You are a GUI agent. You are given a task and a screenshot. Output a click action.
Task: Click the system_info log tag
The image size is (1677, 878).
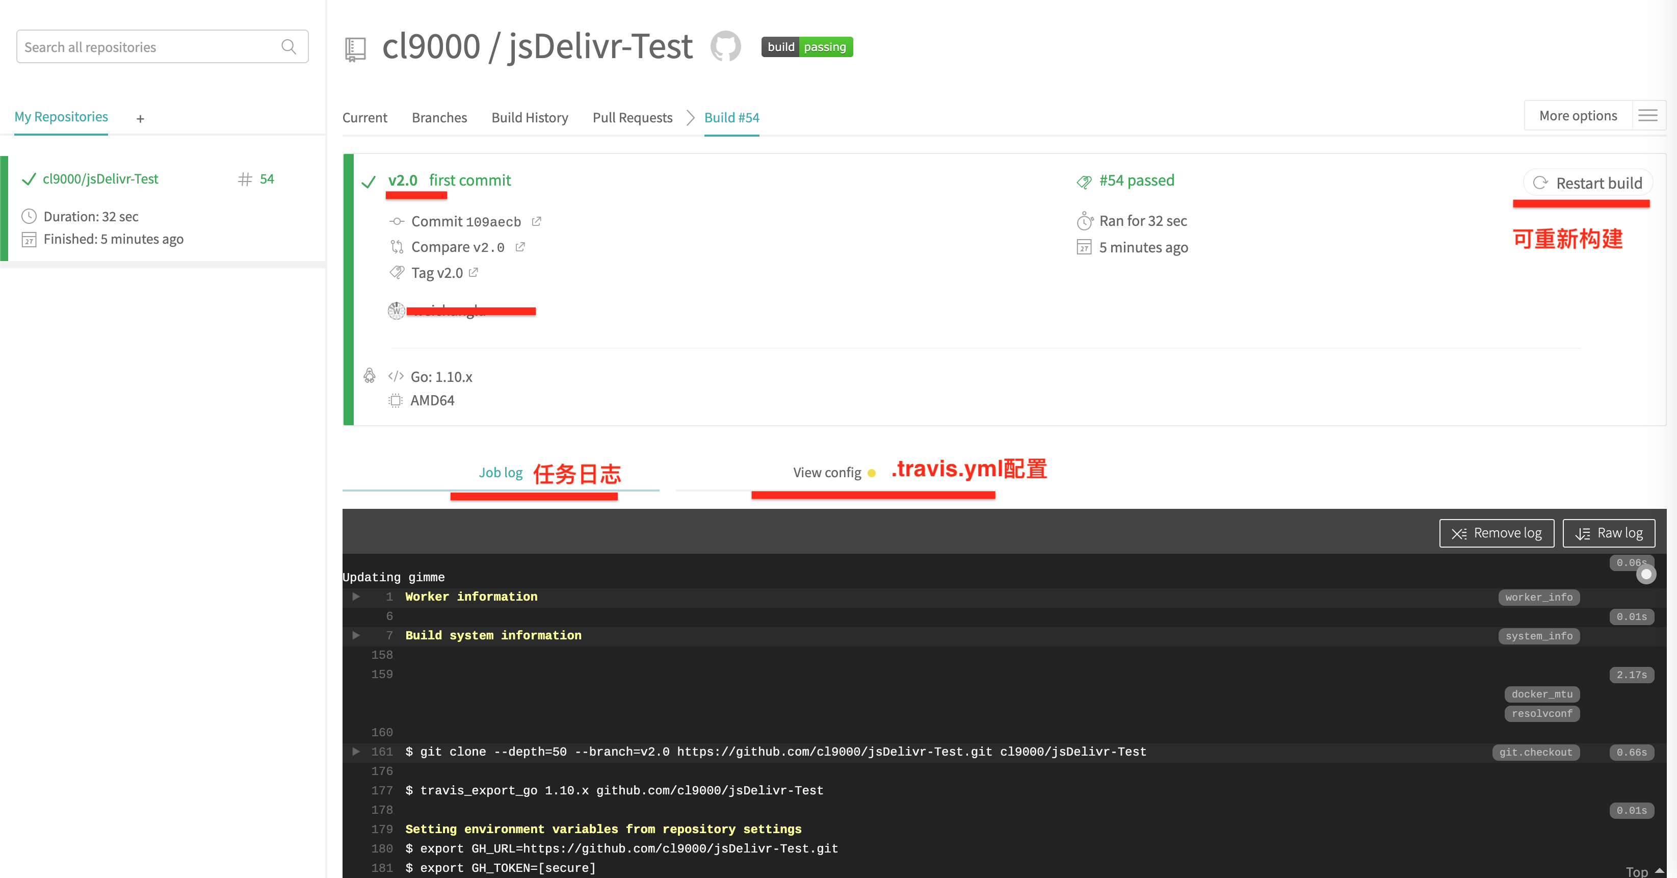tap(1538, 636)
